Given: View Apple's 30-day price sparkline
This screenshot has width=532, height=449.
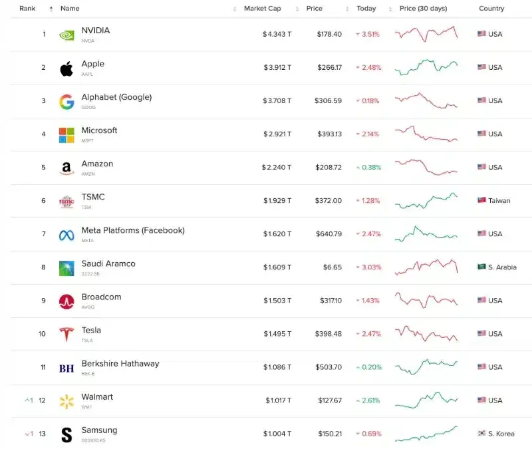Looking at the screenshot, I should pos(426,67).
